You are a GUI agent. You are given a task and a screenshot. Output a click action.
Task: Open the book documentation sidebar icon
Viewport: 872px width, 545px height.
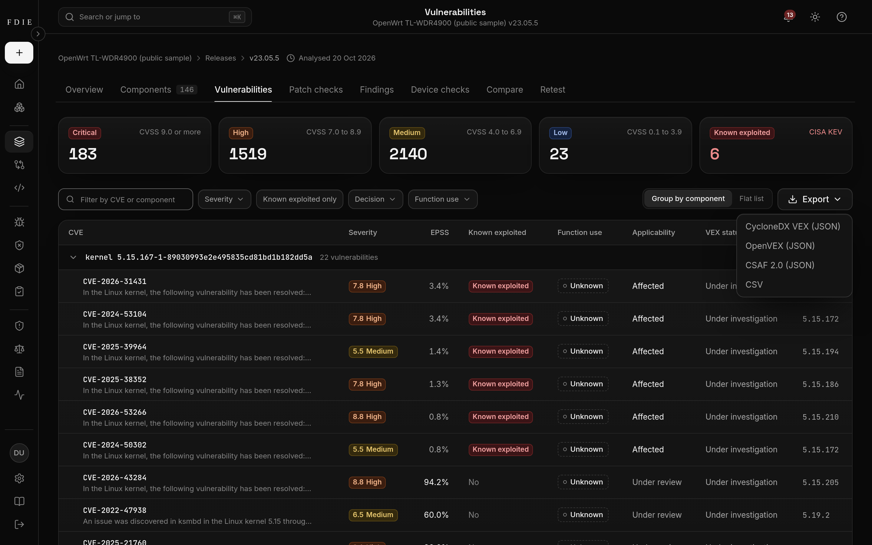19,501
